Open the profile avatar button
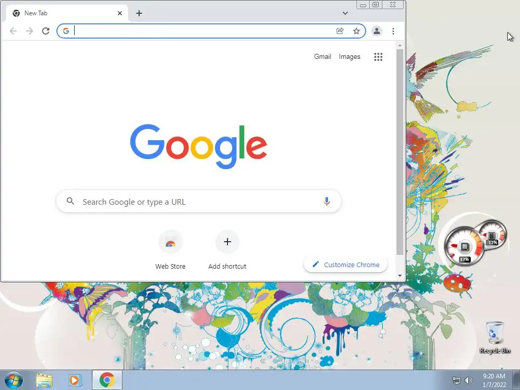This screenshot has width=520, height=390. click(x=377, y=31)
